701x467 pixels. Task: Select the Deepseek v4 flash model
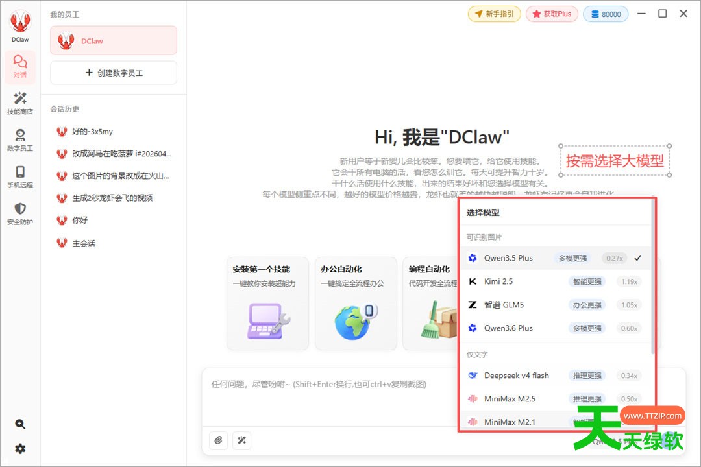click(554, 376)
